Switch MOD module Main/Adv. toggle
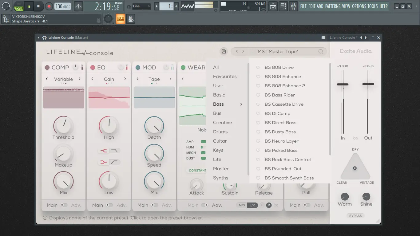Image resolution: width=420 pixels, height=236 pixels. (154, 205)
